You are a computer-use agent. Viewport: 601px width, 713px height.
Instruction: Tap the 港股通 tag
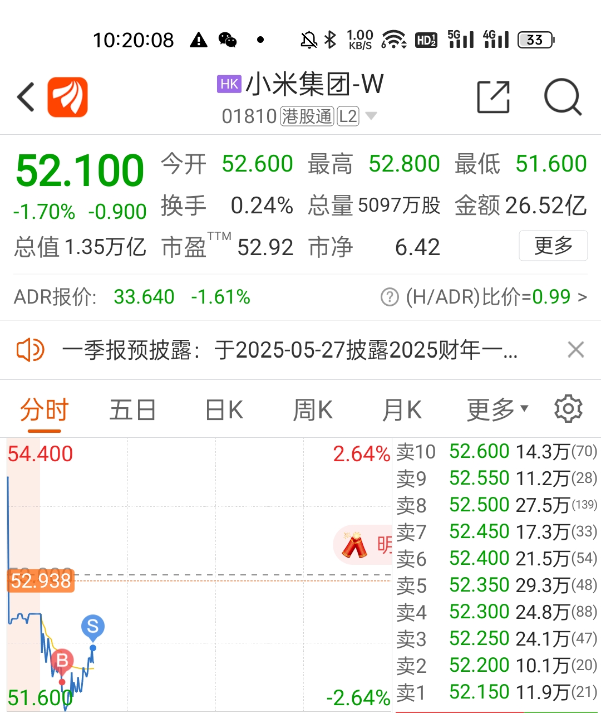click(307, 116)
